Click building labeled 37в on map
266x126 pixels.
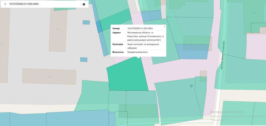(x=49, y=77)
